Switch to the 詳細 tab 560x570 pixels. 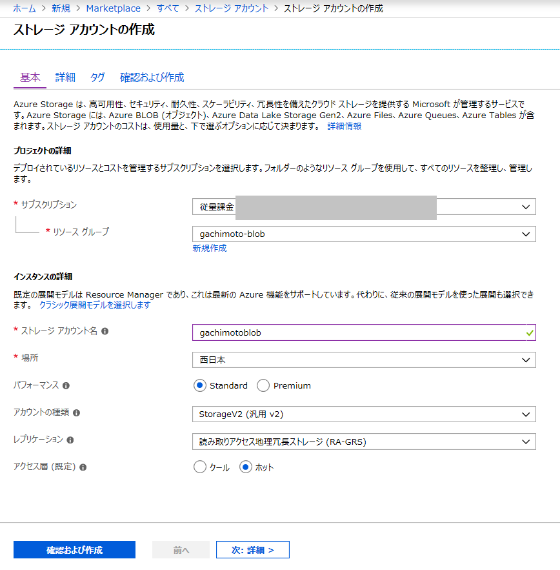65,77
